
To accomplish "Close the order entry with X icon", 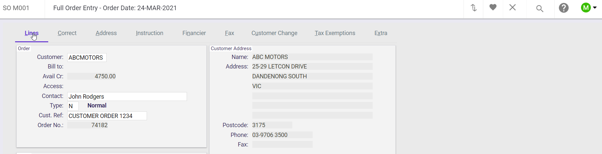I will (512, 7).
